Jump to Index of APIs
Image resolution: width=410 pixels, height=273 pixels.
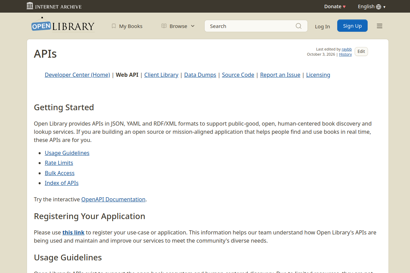click(61, 183)
